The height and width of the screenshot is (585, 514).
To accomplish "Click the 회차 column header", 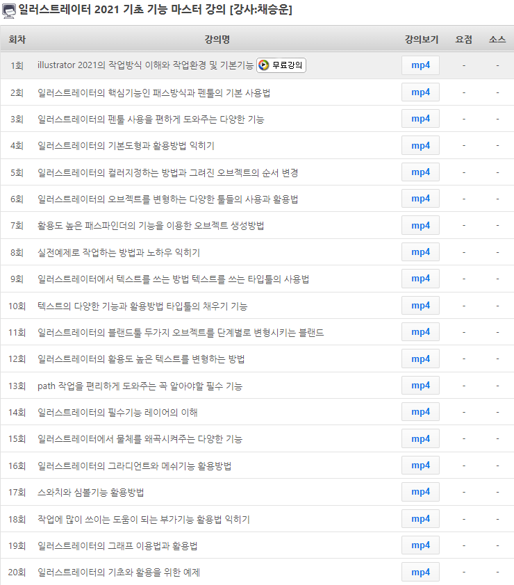I will (17, 39).
